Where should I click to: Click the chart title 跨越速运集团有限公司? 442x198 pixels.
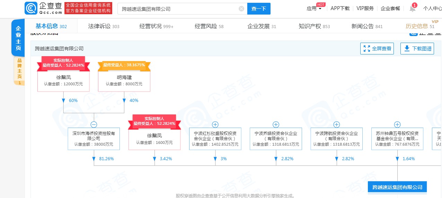coord(59,49)
